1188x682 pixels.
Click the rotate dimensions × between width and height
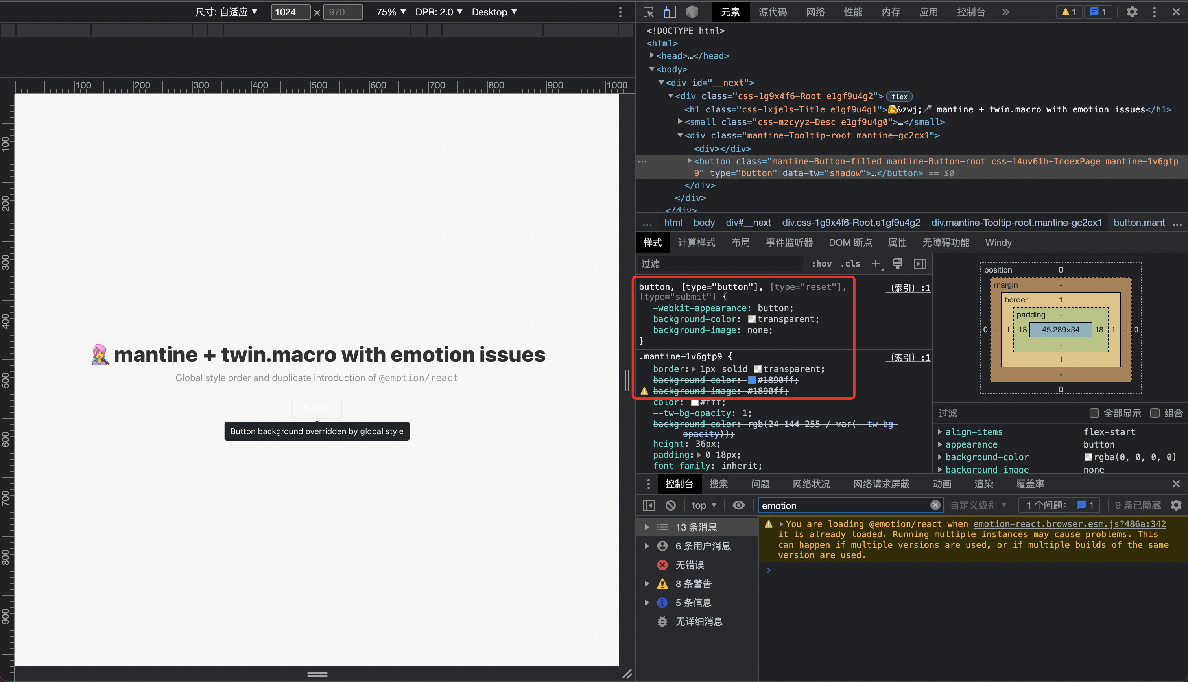pos(317,13)
